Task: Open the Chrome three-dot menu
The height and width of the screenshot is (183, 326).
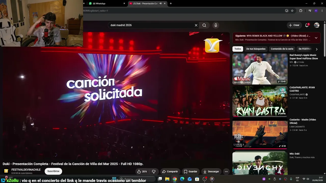Action: pos(322,11)
